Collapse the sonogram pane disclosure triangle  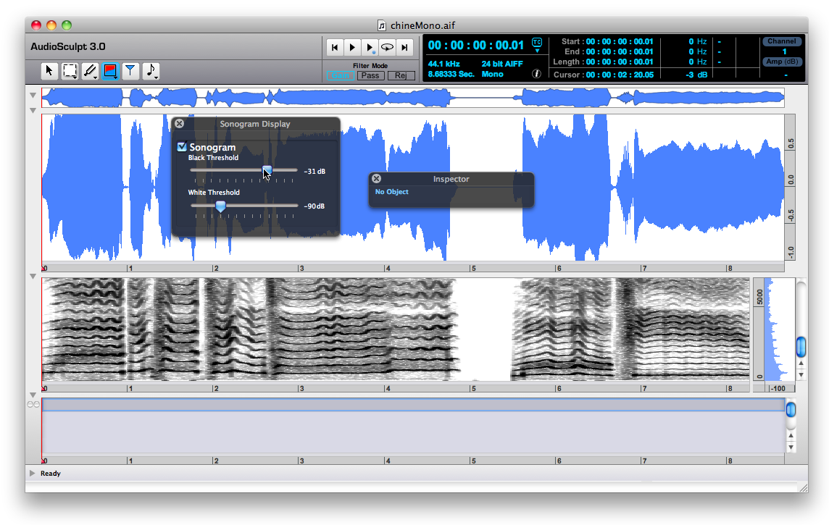(33, 277)
